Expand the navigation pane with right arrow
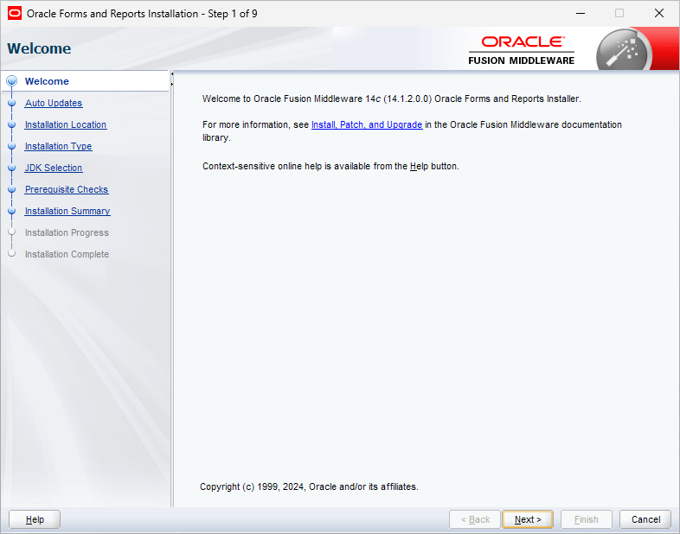Image resolution: width=680 pixels, height=534 pixels. pyautogui.click(x=172, y=84)
